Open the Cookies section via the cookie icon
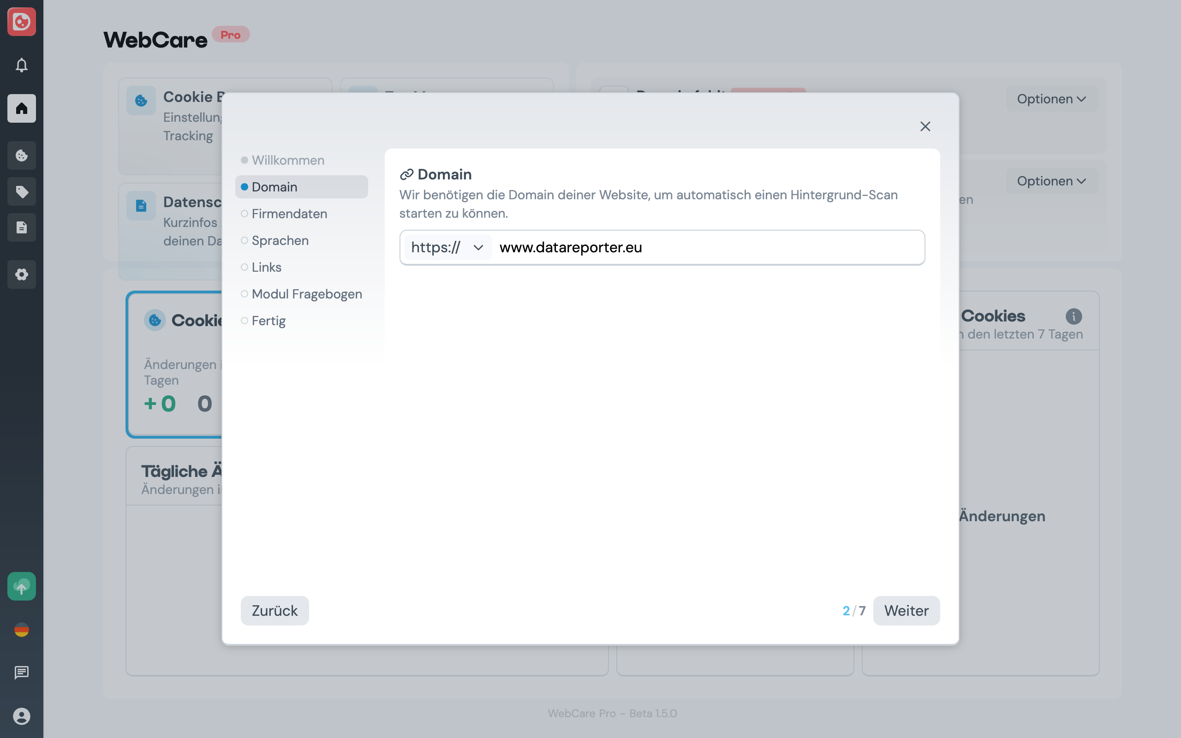This screenshot has height=738, width=1181. [x=22, y=155]
